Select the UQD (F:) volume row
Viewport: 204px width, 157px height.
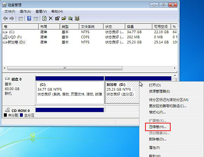14,37
